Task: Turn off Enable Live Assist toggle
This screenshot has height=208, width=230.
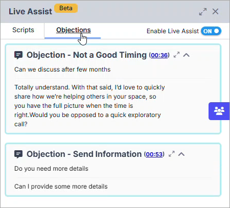Action: 211,31
